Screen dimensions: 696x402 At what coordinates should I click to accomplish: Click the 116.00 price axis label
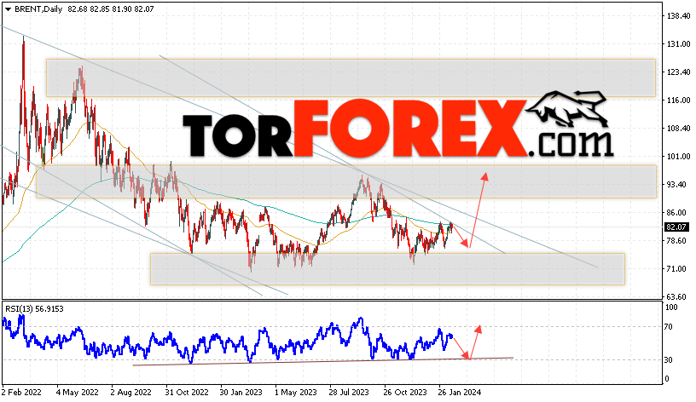tap(678, 100)
